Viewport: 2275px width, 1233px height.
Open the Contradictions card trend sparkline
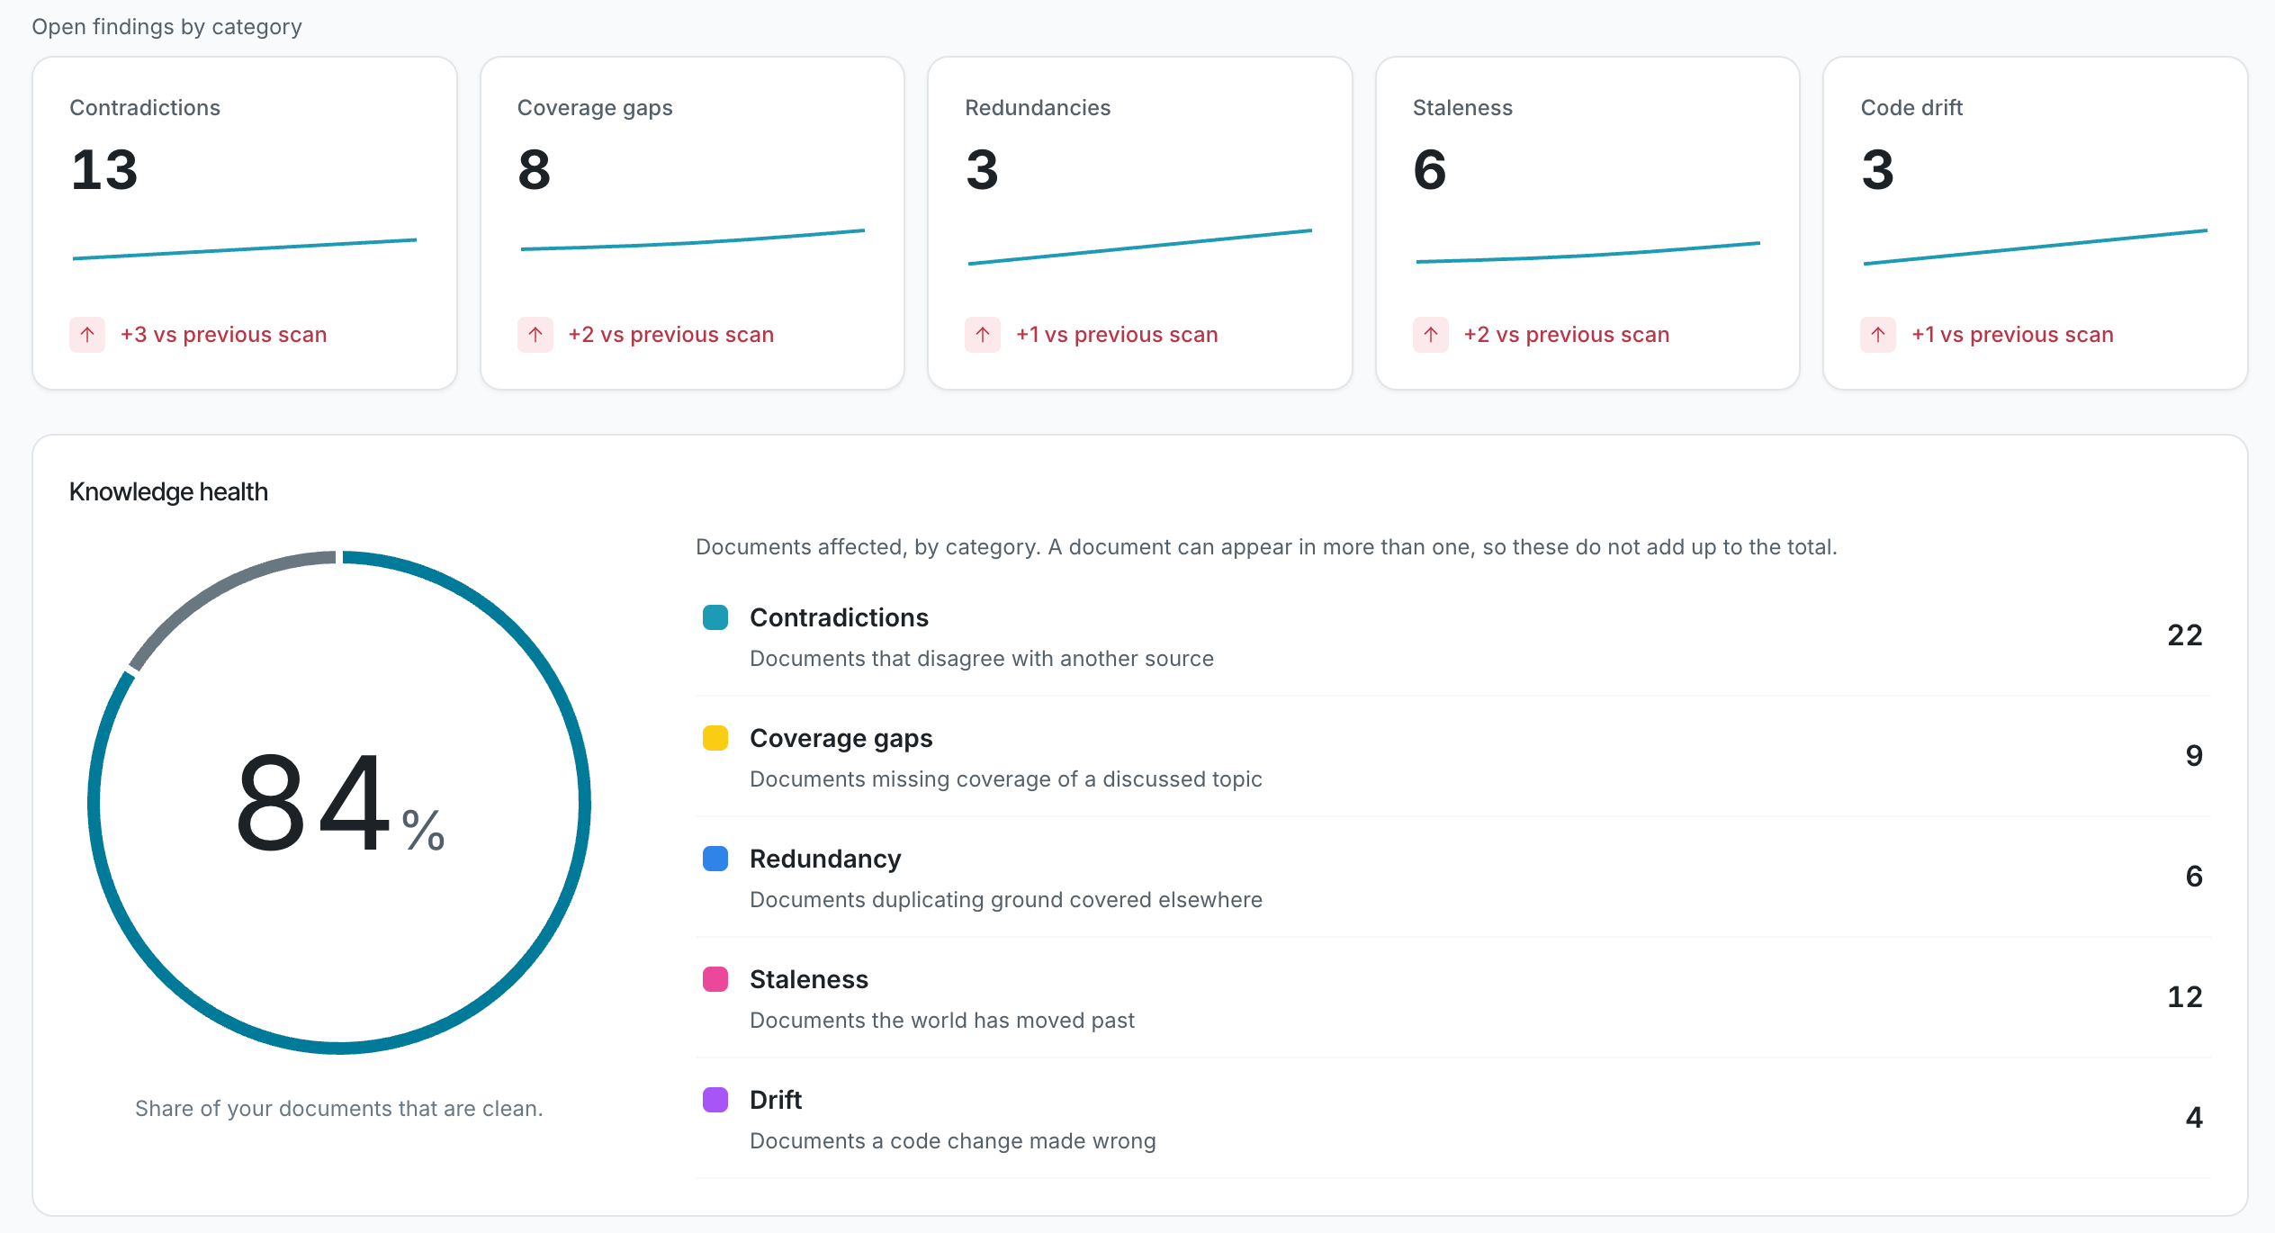(245, 249)
